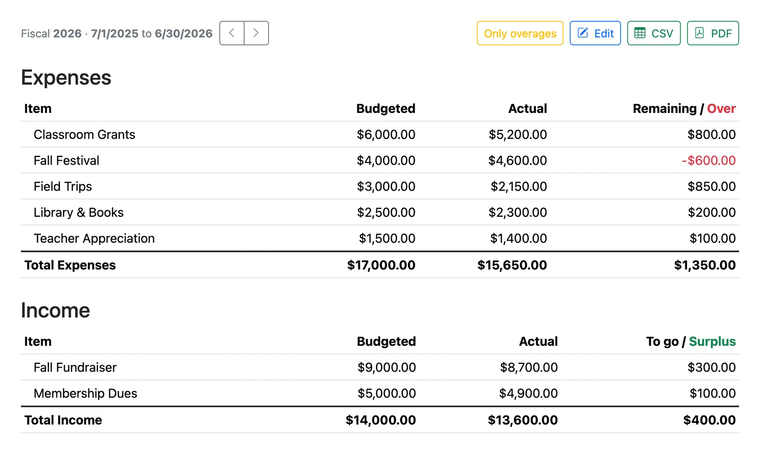
Task: Click the $14,000.00 budgeted income total
Action: pyautogui.click(x=381, y=420)
